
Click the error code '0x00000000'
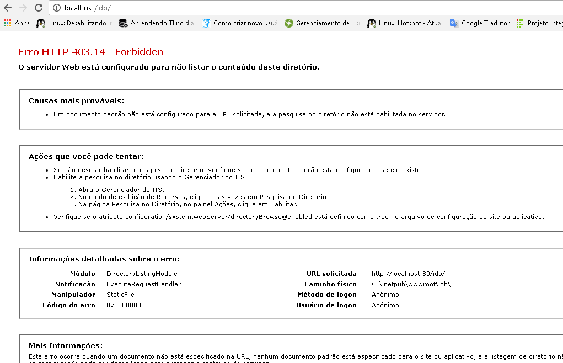coord(126,305)
